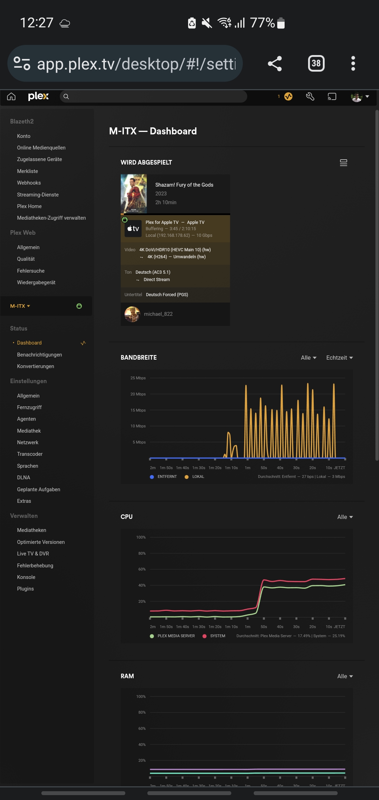Image resolution: width=379 pixels, height=800 pixels.
Task: Open browser three-dot overflow menu
Action: (353, 64)
